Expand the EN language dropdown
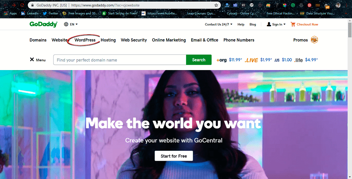The width and height of the screenshot is (352, 179). pyautogui.click(x=74, y=24)
